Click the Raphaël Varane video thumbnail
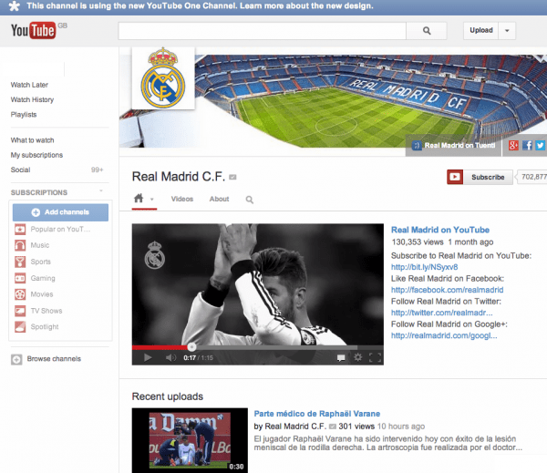This screenshot has height=473, width=547. click(190, 440)
